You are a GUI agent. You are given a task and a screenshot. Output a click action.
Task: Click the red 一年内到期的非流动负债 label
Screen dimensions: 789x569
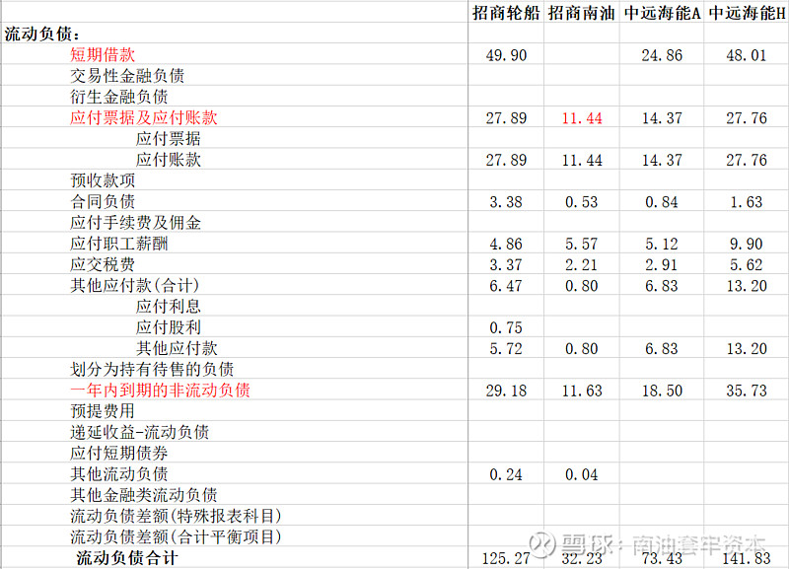(160, 391)
